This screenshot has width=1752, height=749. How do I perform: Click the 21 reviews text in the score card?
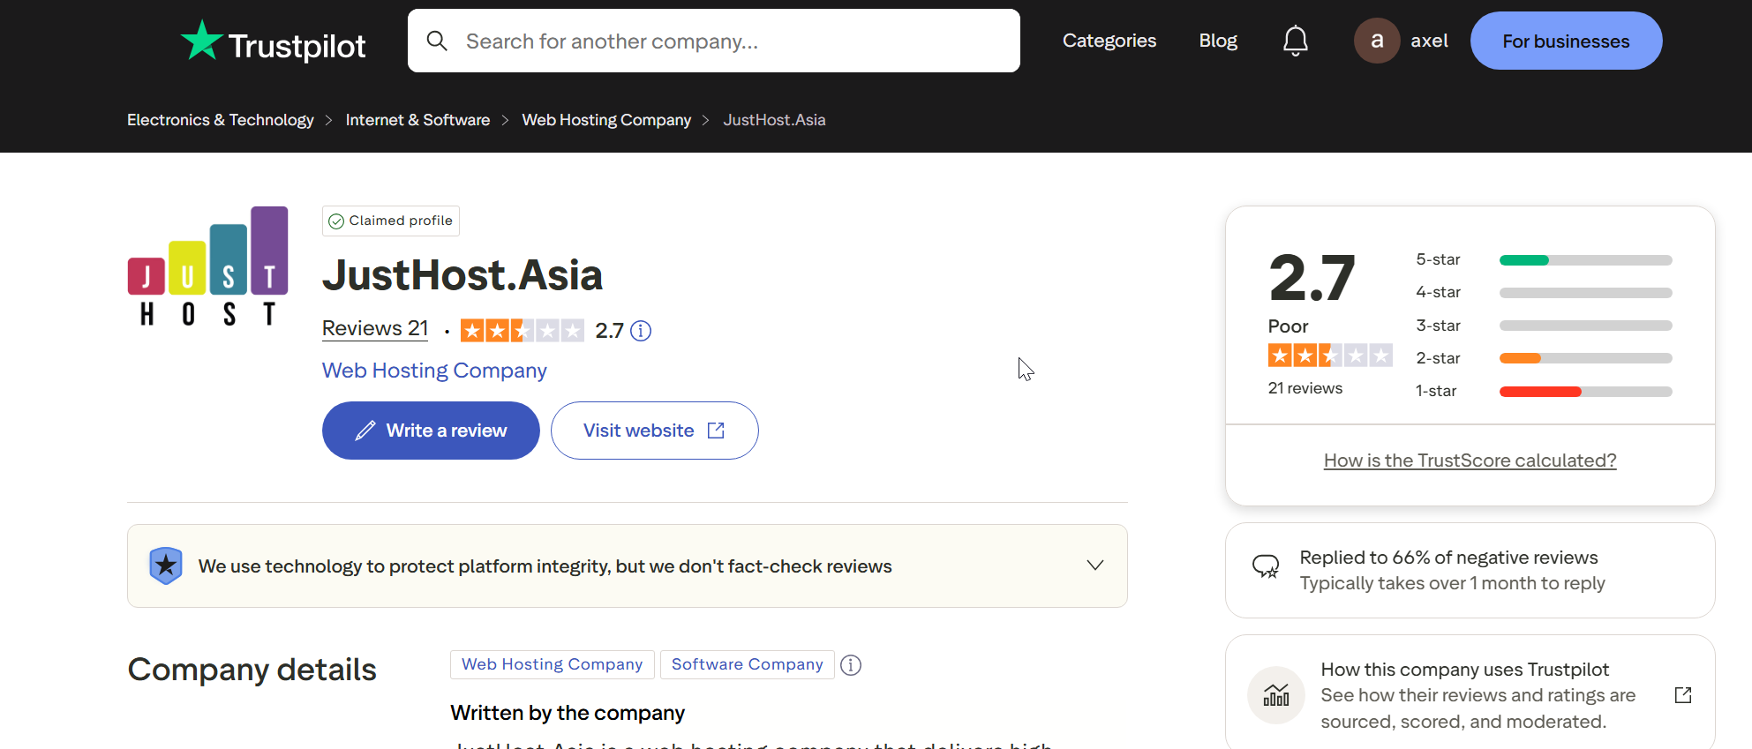(x=1305, y=388)
